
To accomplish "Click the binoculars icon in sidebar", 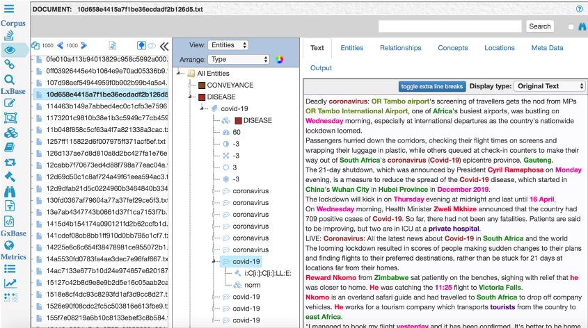I will point(10,192).
